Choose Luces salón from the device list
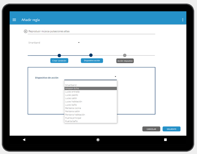Image resolution: width=197 pixels, height=154 pixels. [x=91, y=98]
